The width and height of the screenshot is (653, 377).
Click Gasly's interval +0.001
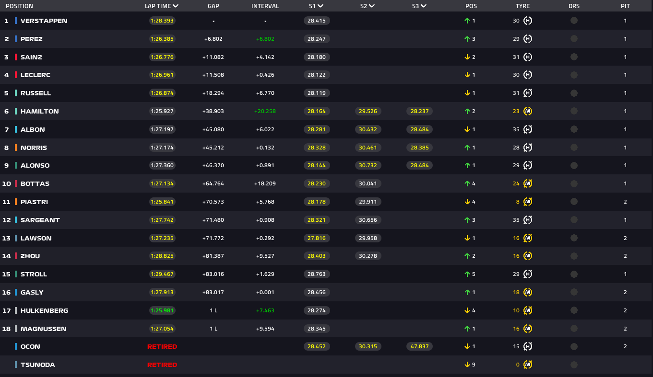[x=265, y=292]
